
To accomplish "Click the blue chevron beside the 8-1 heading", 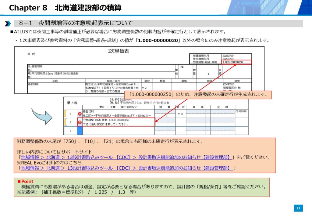I will (x=8, y=24).
